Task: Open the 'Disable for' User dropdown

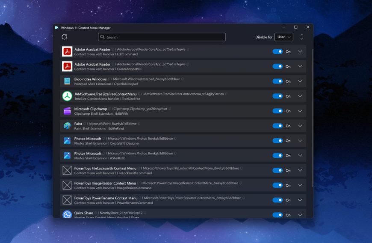Action: pyautogui.click(x=284, y=37)
